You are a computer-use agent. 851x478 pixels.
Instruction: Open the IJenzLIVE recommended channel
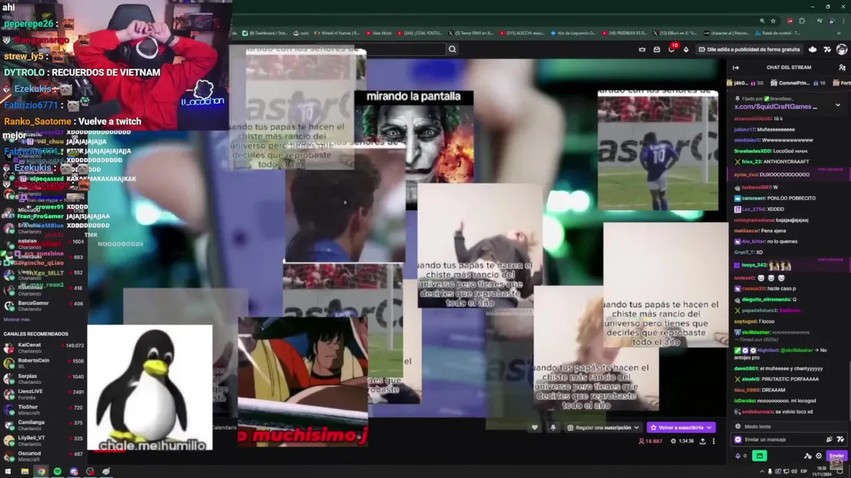click(x=43, y=394)
